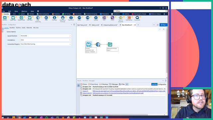Pin the Configuration window
The width and height of the screenshot is (213, 120).
coord(74,25)
